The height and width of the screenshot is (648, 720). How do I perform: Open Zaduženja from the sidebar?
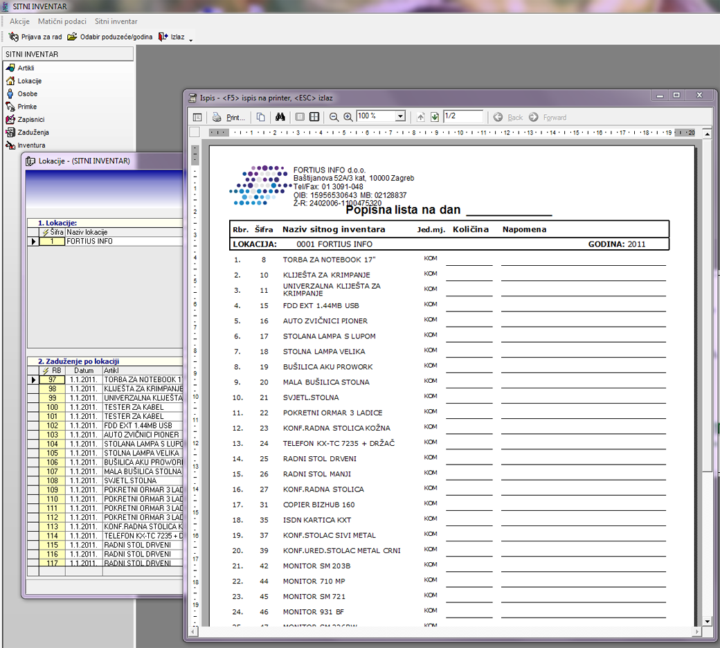click(x=27, y=132)
